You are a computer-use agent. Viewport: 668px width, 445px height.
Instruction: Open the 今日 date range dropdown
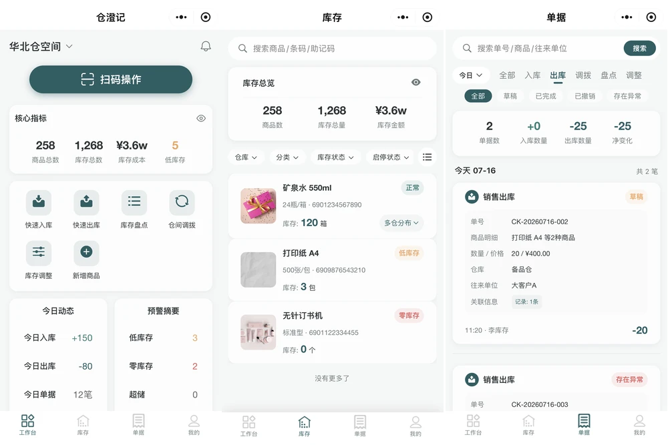coord(471,75)
